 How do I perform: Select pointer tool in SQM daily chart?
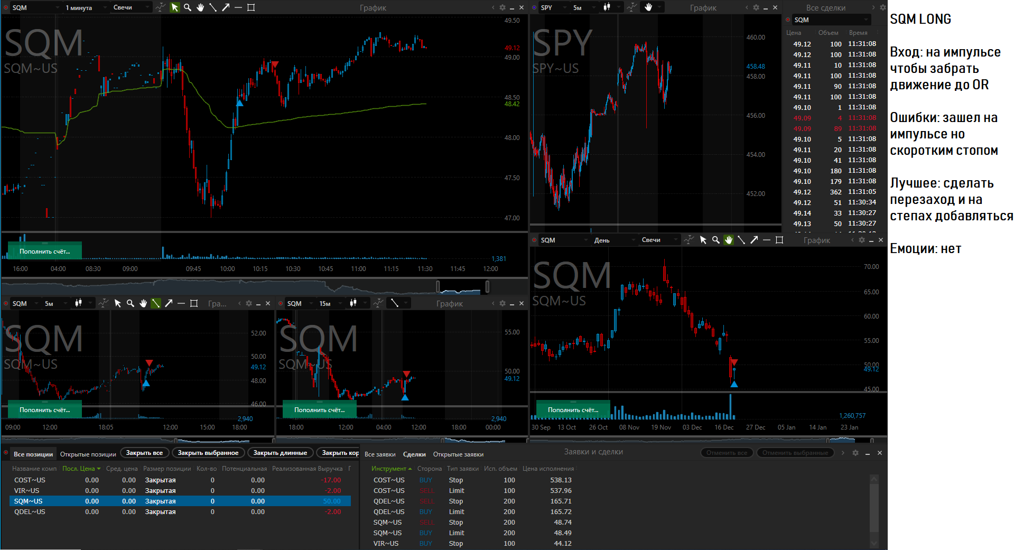[x=703, y=240]
